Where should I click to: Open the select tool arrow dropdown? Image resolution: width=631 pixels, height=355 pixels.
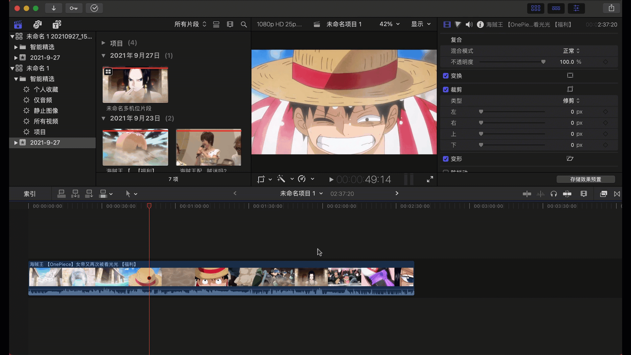coord(131,194)
